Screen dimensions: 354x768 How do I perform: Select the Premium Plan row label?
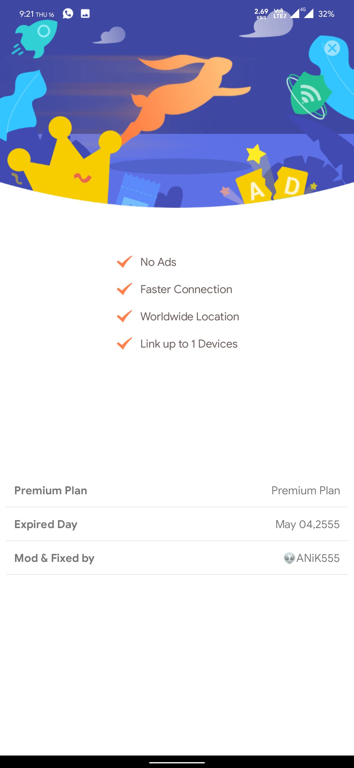click(51, 490)
